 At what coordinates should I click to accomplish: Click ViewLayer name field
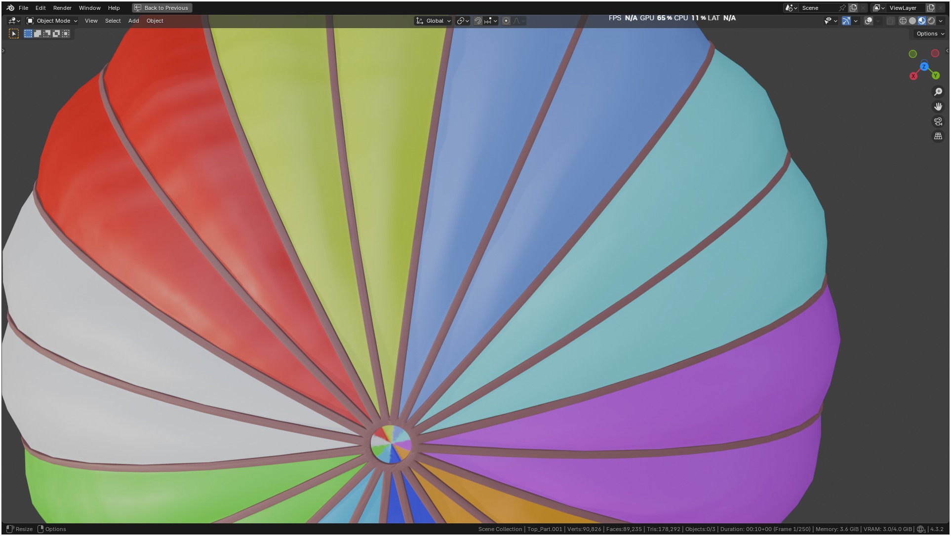[907, 8]
